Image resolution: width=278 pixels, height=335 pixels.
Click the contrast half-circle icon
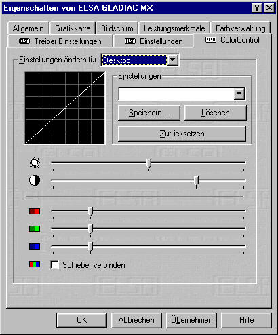pos(35,180)
